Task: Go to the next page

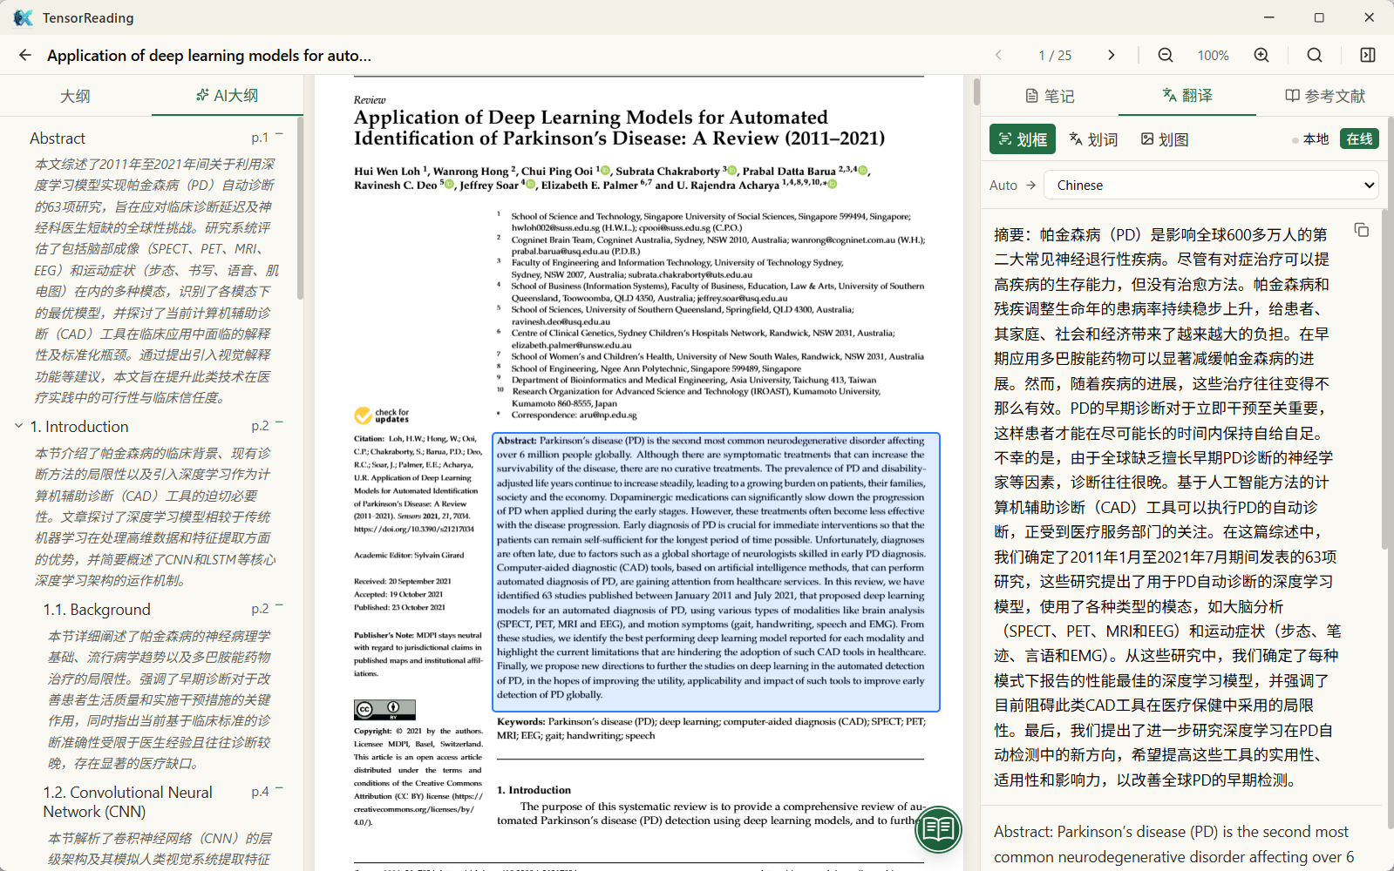Action: pos(1111,55)
